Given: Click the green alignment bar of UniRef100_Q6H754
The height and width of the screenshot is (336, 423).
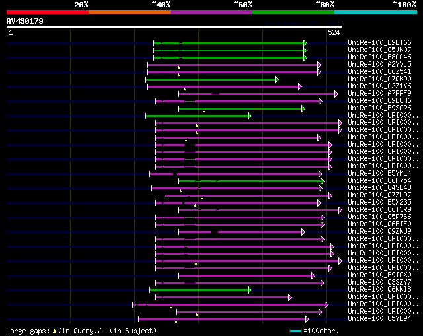Looking at the screenshot, I should [x=250, y=182].
